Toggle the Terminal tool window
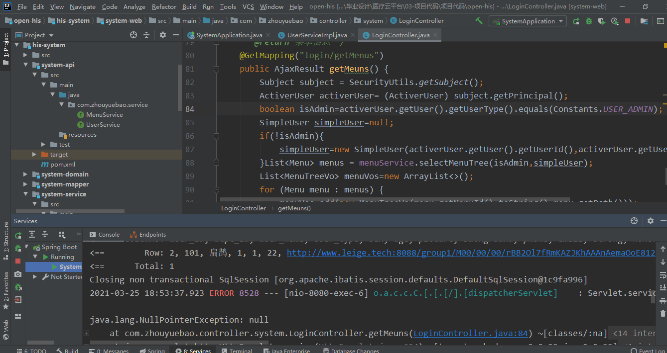Viewport: 667px width, 353px height. tap(237, 350)
